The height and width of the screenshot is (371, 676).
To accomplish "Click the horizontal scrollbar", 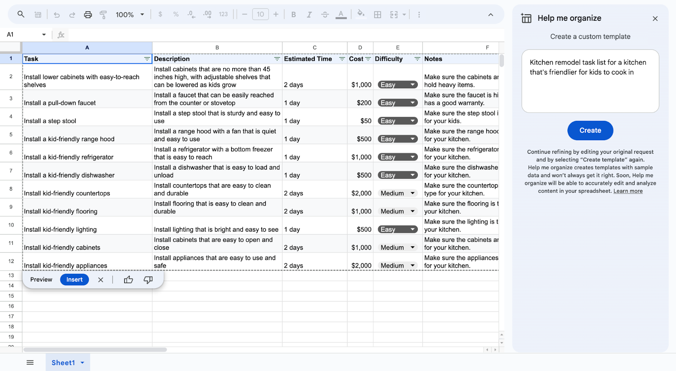I will coord(95,350).
